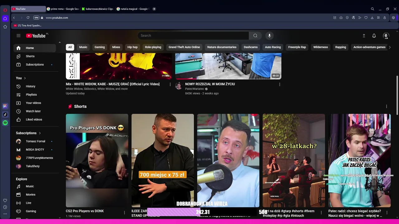Open Opera start page home icon
399x224 pixels.
(5, 18)
